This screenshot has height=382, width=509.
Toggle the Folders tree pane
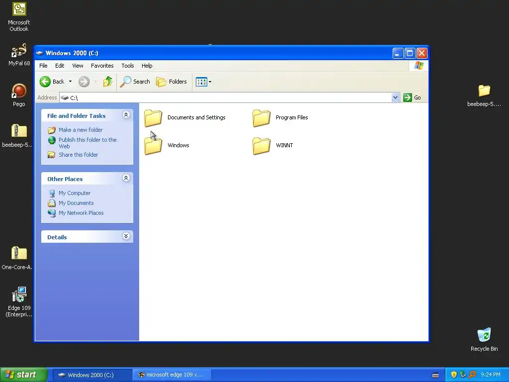click(x=171, y=82)
